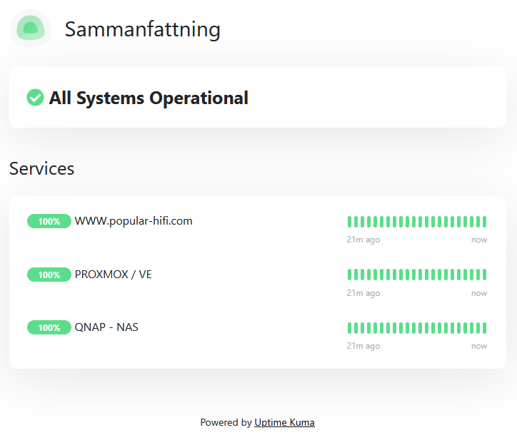517x435 pixels.
Task: Select the PROXMOX / VE service name
Action: [x=113, y=275]
